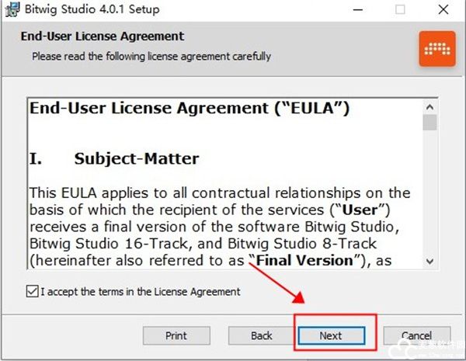Click the license text scrollbar thumb
The height and width of the screenshot is (361, 466).
pyautogui.click(x=429, y=122)
